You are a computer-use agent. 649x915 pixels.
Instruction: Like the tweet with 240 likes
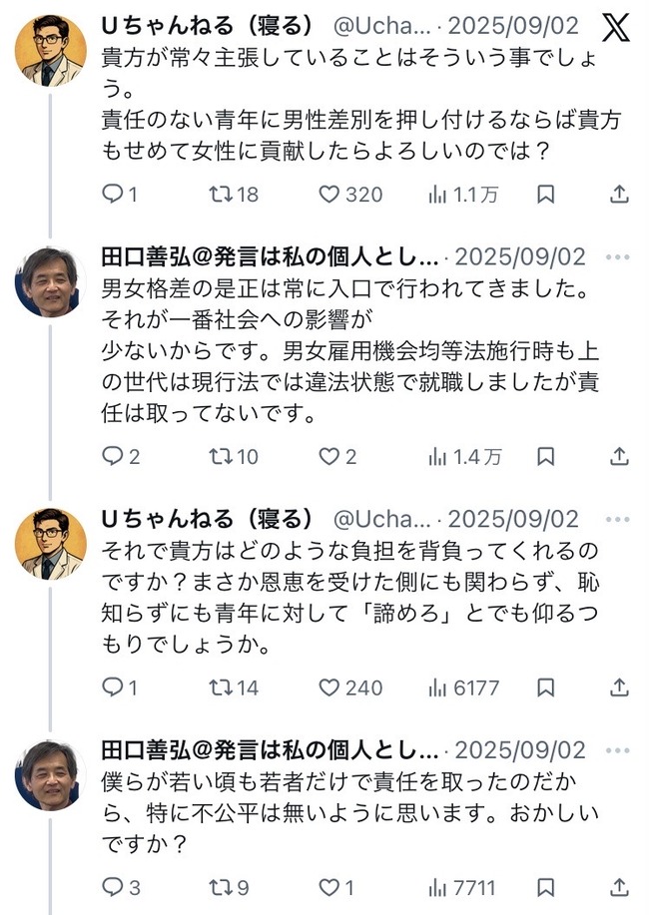(x=328, y=686)
